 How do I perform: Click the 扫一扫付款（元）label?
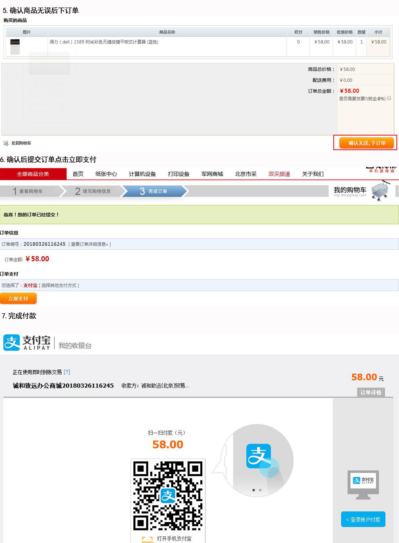pos(168,433)
